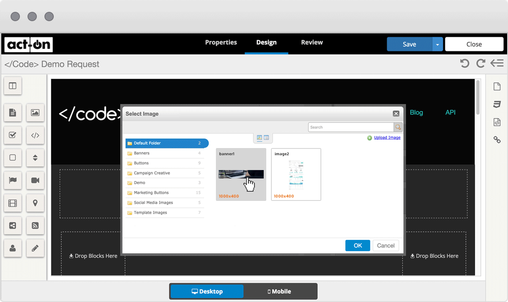Pick the map location pin block
This screenshot has width=508, height=302.
(35, 203)
